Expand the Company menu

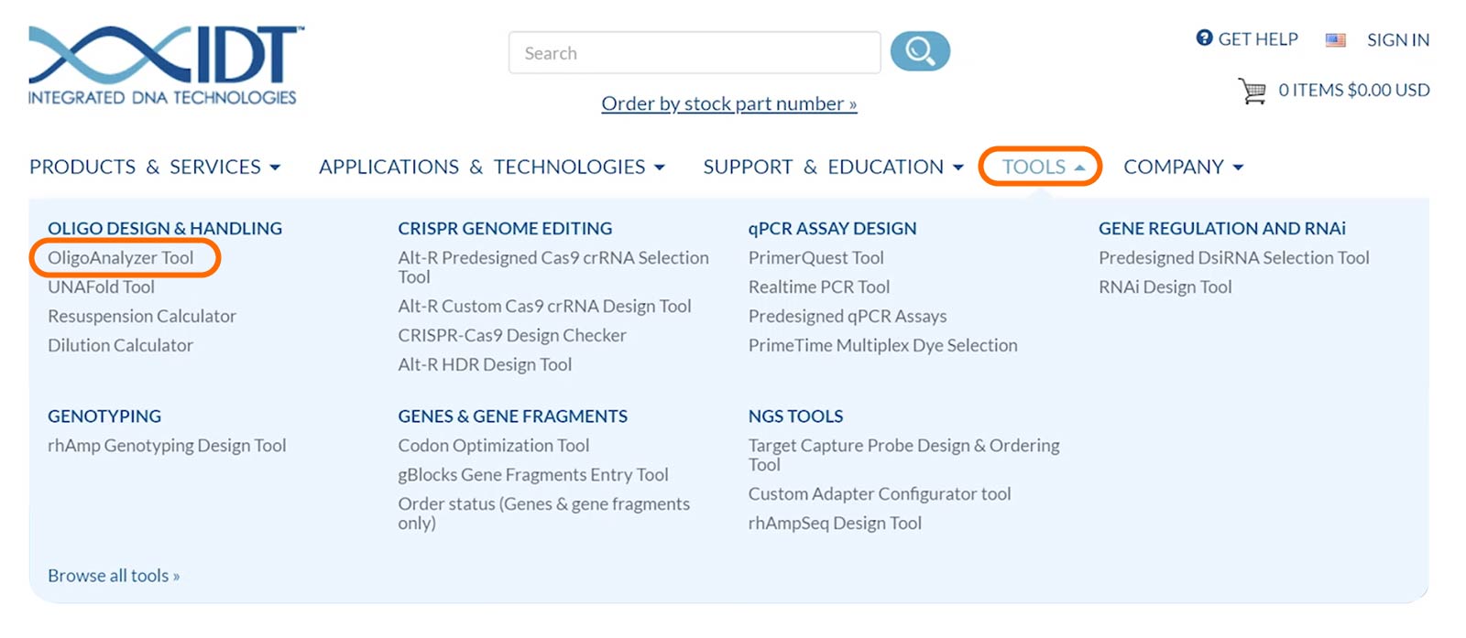(x=1184, y=167)
